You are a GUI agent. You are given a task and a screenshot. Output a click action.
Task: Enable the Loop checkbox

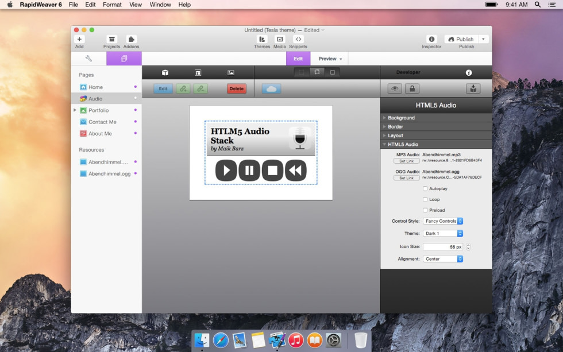[x=425, y=199]
